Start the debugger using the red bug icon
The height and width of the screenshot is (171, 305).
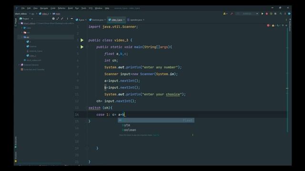(267, 14)
